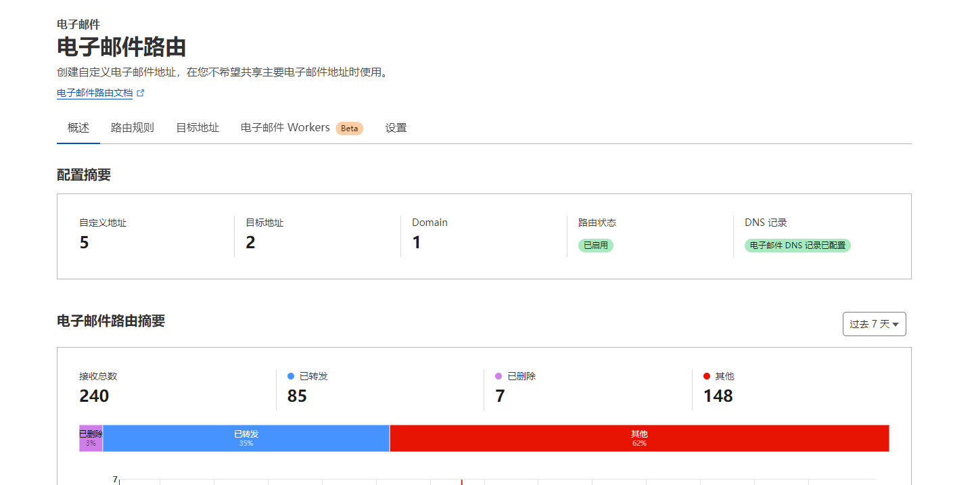
Task: Click the 接收总数 label
Action: tap(98, 376)
